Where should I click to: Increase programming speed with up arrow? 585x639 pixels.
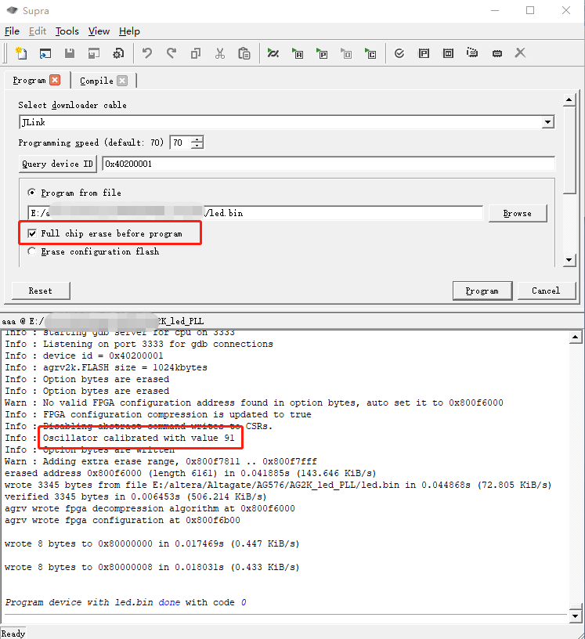click(197, 139)
